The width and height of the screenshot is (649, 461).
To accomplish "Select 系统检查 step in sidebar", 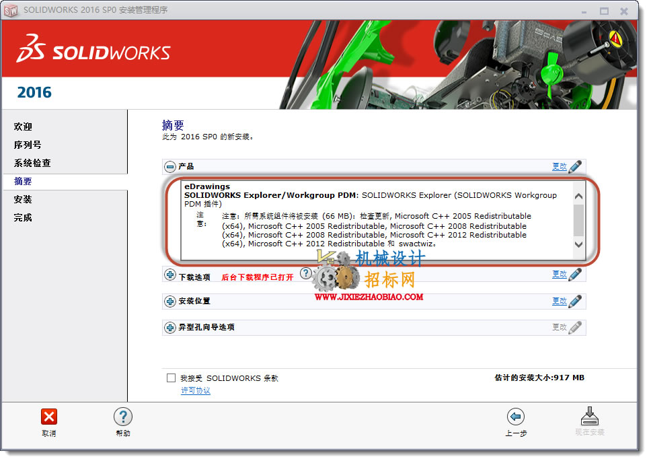I will click(32, 163).
